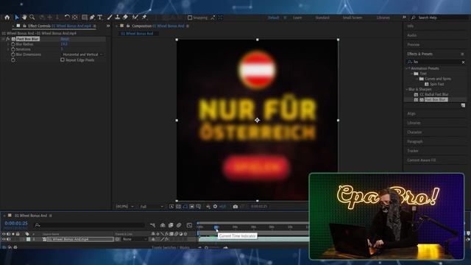Select the Puppet Pin tool
The width and height of the screenshot is (471, 265).
pyautogui.click(x=144, y=18)
